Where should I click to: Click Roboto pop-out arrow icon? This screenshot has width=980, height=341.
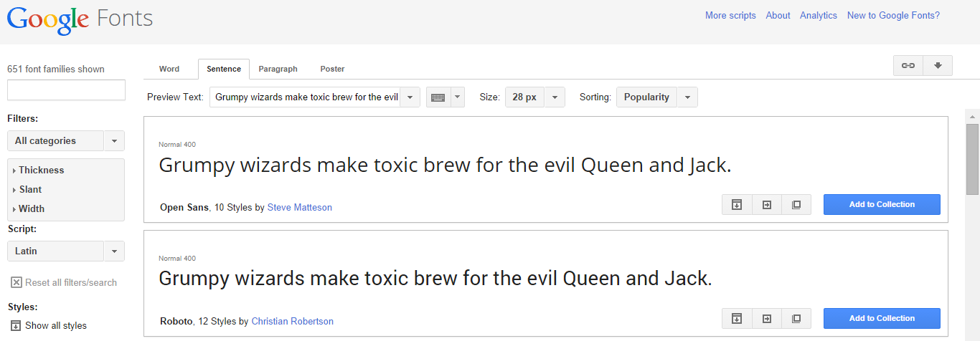click(767, 319)
